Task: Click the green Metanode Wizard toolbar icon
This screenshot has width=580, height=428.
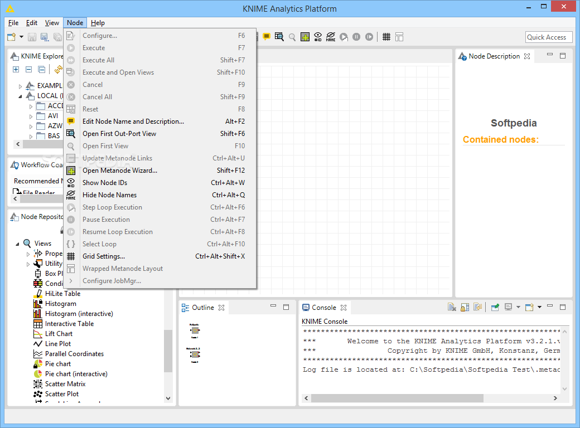Action: click(x=305, y=37)
